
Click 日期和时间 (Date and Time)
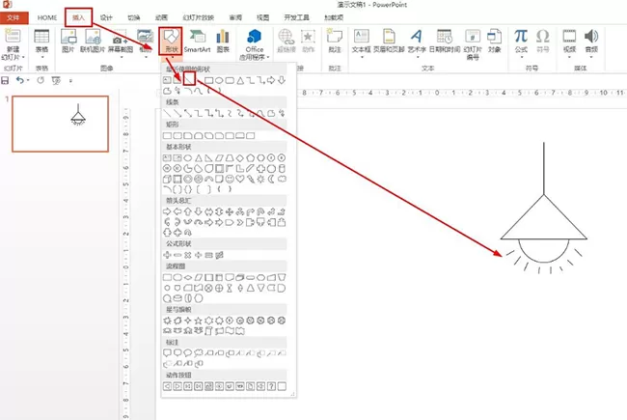(445, 42)
